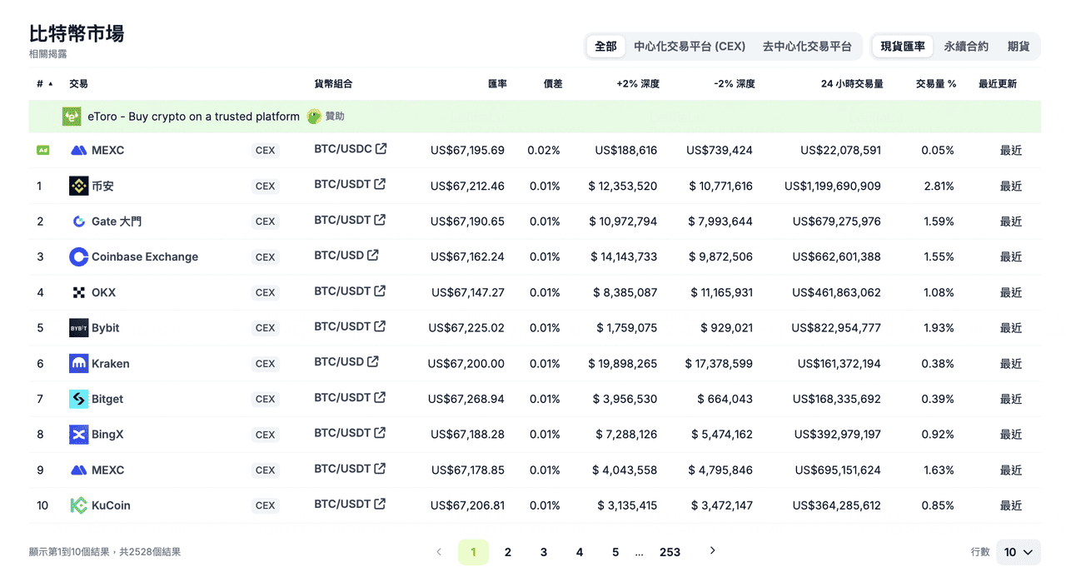
Task: Open Gate 大門 BTC/USDT pair link
Action: [342, 221]
